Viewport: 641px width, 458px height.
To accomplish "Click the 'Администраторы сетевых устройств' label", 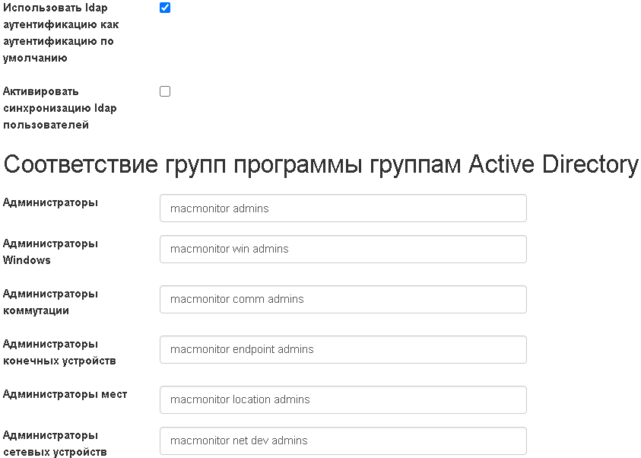I will (55, 444).
